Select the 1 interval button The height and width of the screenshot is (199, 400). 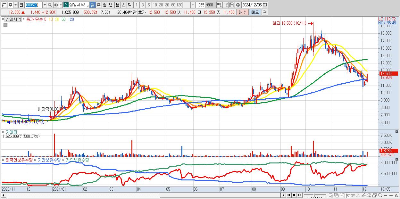tap(137, 5)
